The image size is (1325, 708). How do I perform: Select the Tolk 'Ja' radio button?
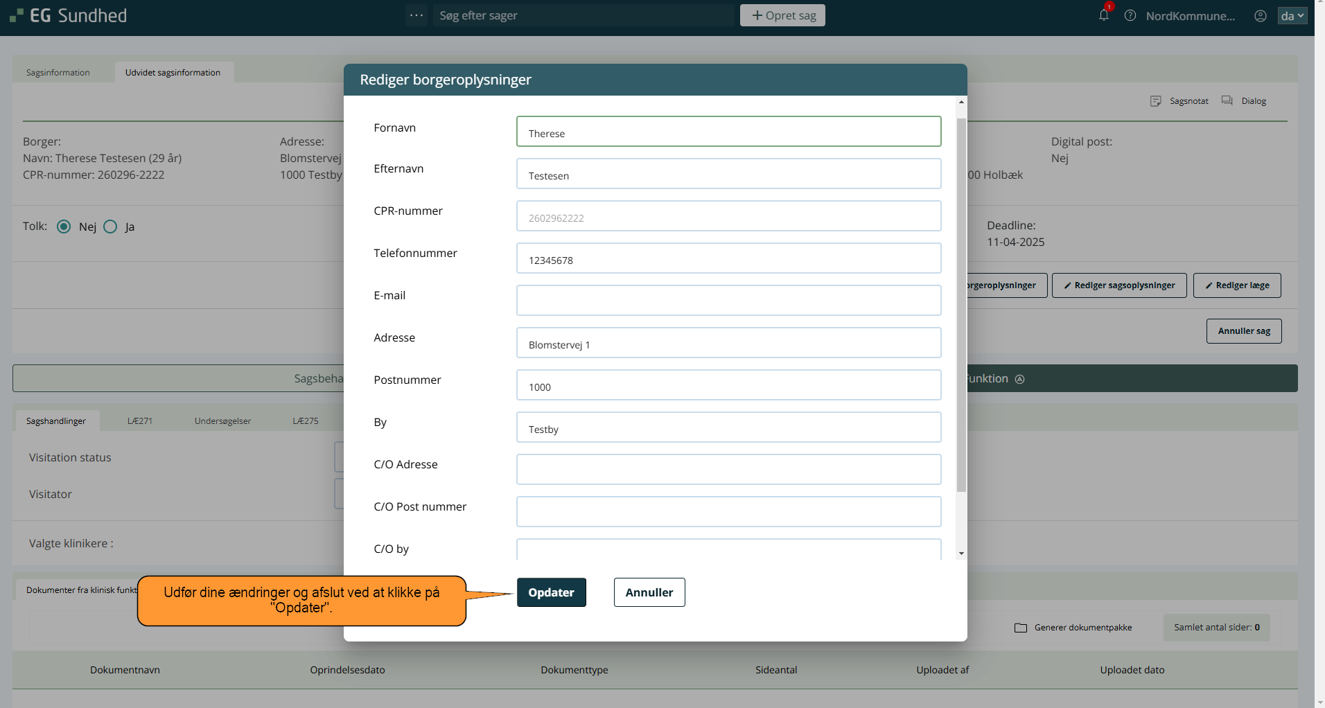(x=110, y=227)
